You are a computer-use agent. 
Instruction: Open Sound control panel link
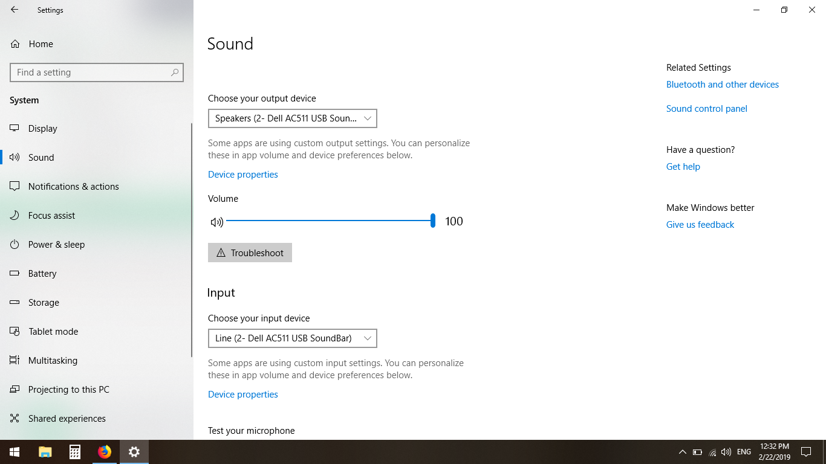[x=707, y=109]
